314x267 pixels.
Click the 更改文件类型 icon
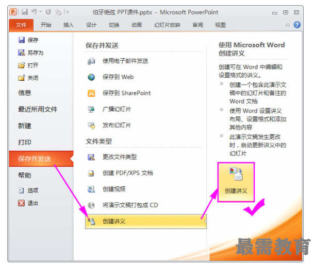click(91, 157)
